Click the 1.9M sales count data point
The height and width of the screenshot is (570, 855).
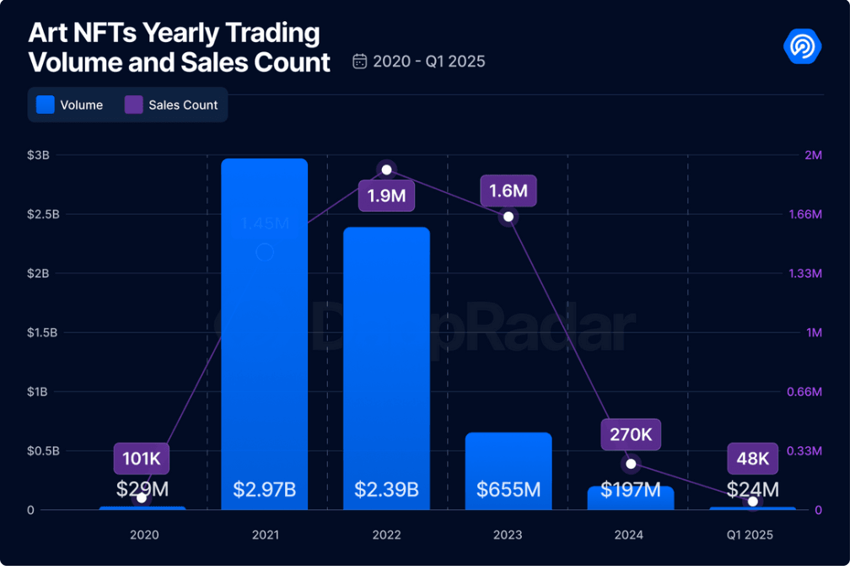386,169
